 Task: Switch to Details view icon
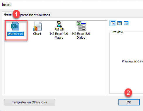click(126, 23)
